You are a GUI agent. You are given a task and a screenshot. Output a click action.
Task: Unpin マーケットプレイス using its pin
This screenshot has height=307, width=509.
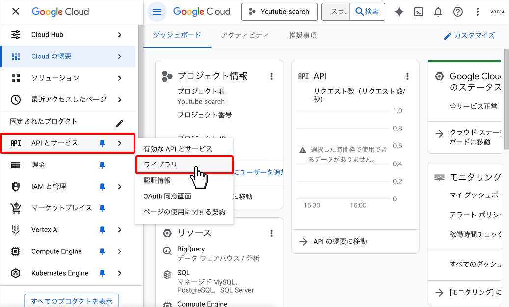click(102, 209)
